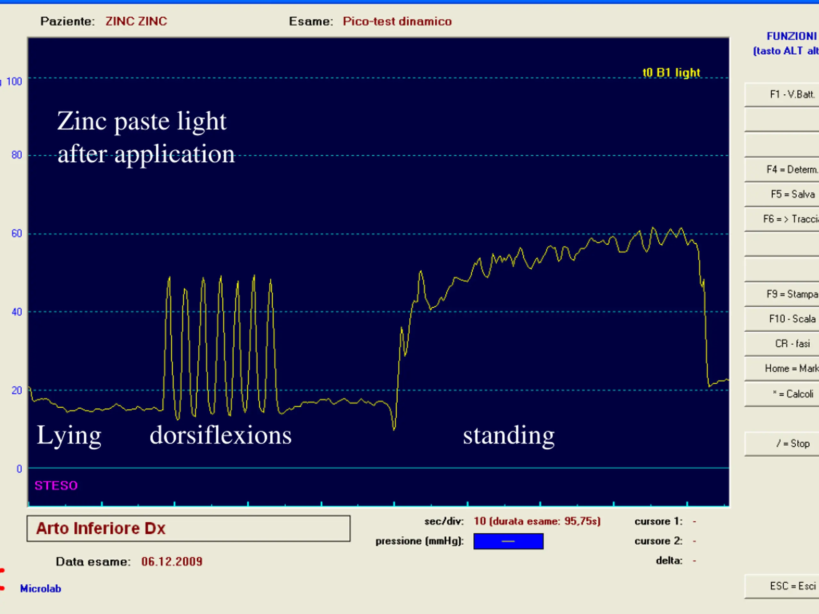The image size is (819, 614).
Task: Click the 40 axis label
Action: 17,312
